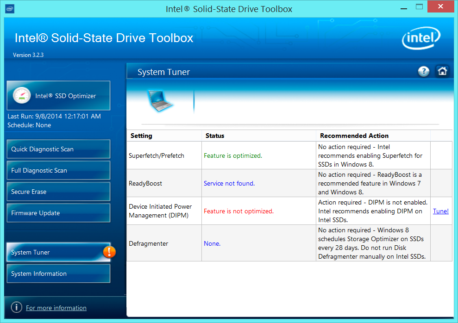Viewport: 458px width, 323px height.
Task: Click the orange warning badge on System Tuner
Action: [109, 252]
